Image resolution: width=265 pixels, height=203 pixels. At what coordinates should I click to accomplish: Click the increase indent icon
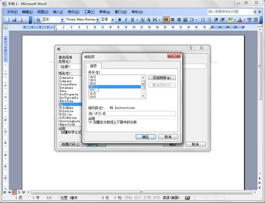tap(223, 20)
